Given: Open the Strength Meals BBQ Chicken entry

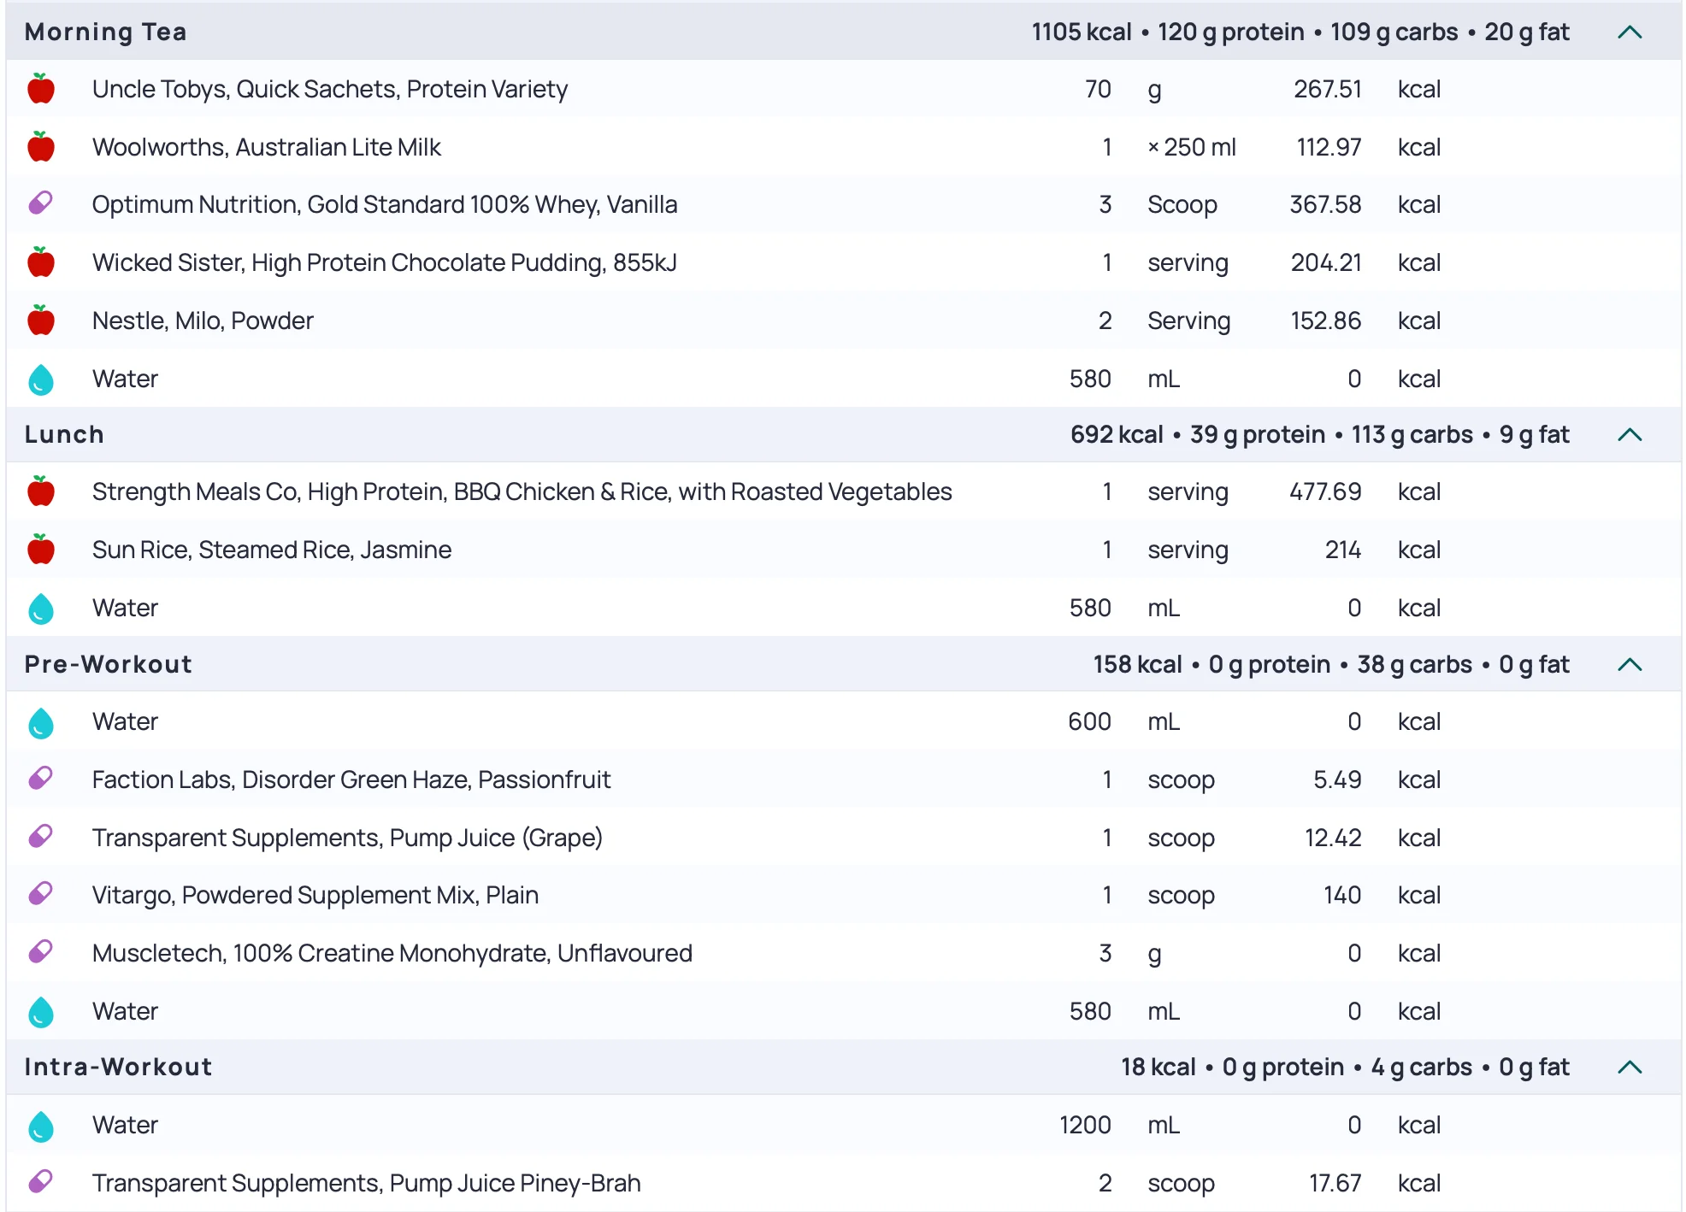Looking at the screenshot, I should click(522, 491).
